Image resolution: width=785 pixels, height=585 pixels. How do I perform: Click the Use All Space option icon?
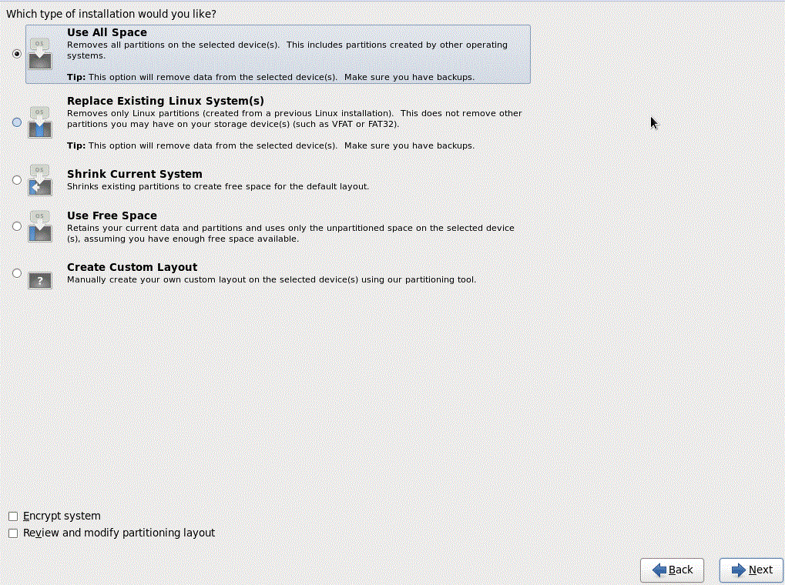[x=39, y=54]
